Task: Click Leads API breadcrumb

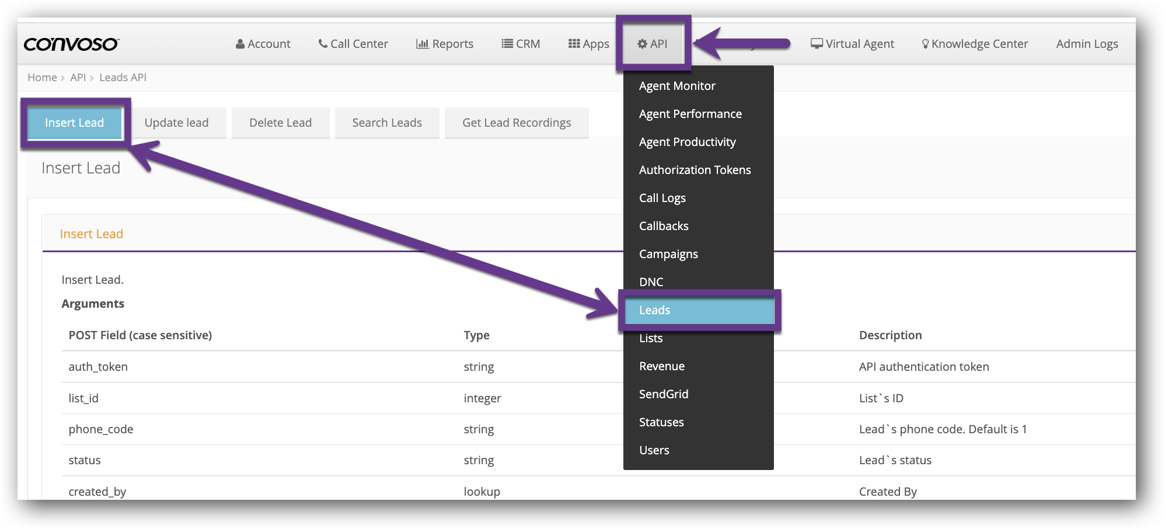Action: [x=123, y=78]
